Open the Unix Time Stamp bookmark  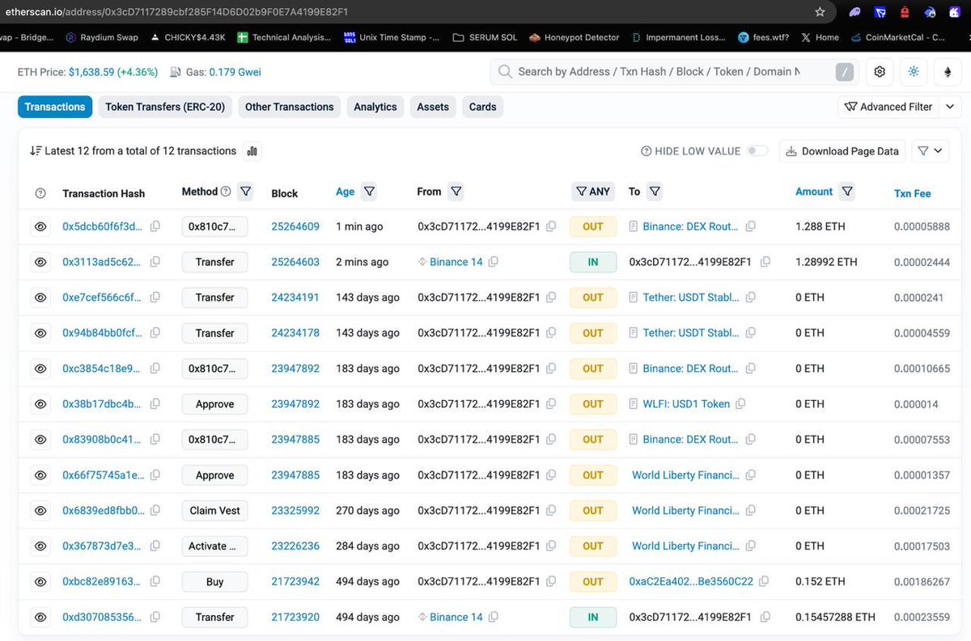pos(392,37)
